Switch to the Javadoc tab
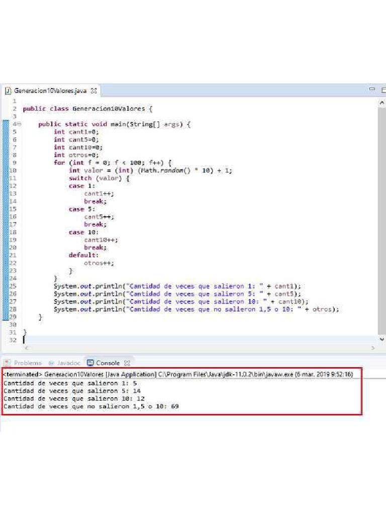This screenshot has width=386, height=515. tap(64, 363)
